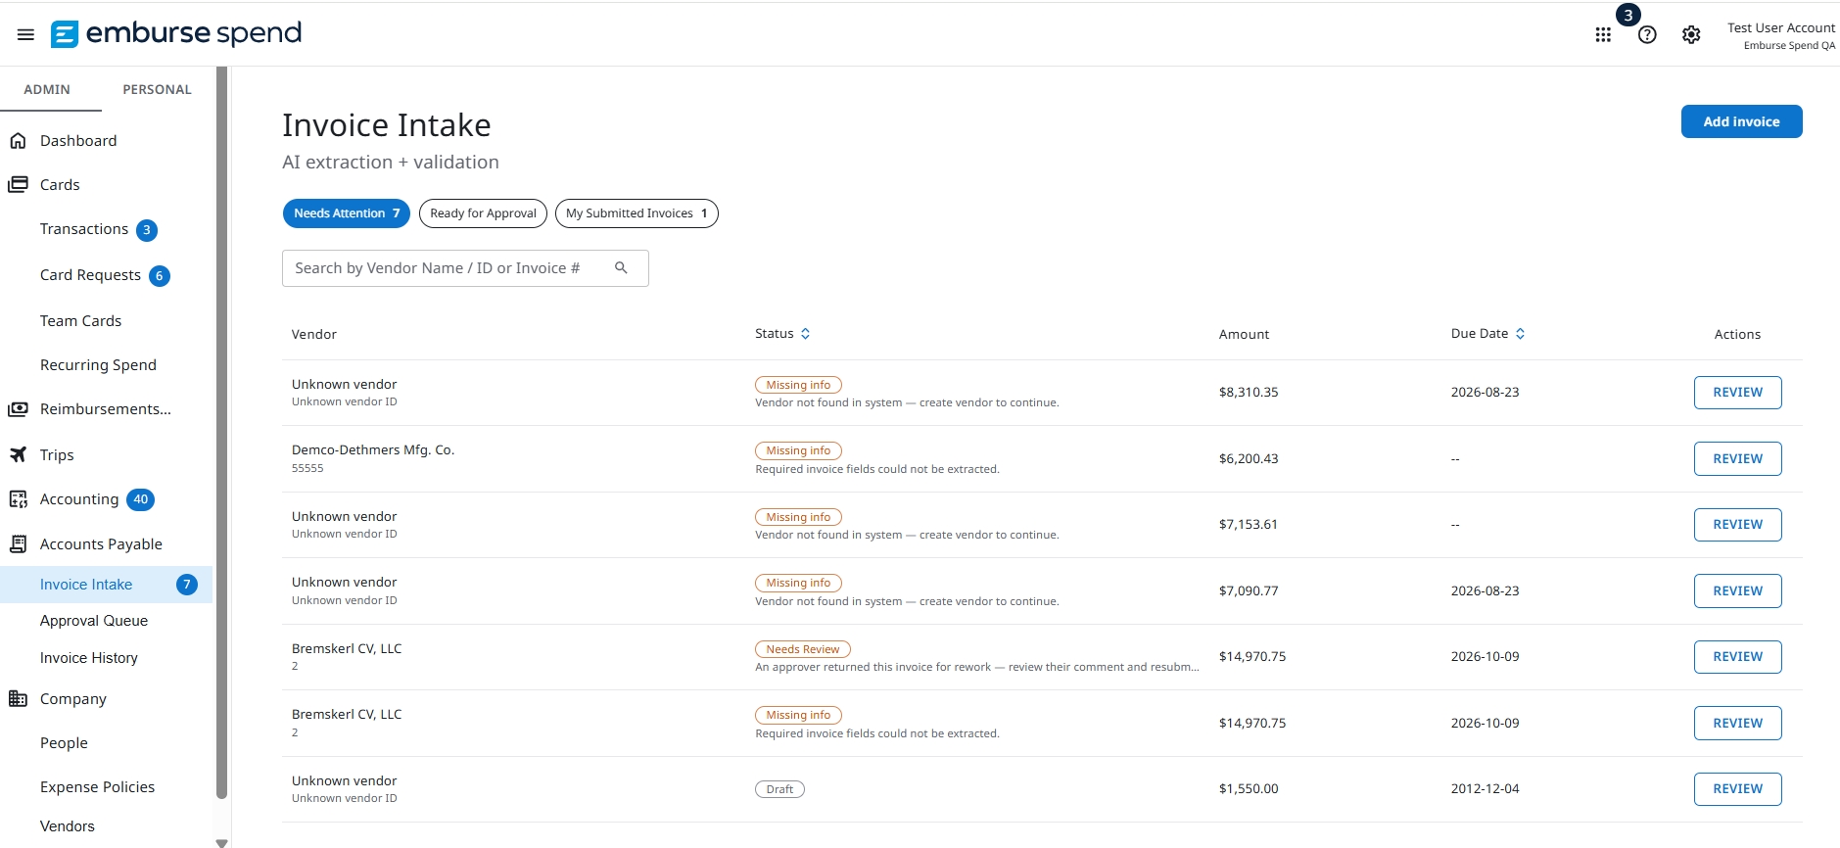Switch to the ADMIN tab
Screen dimensions: 1840x848
[x=47, y=89]
